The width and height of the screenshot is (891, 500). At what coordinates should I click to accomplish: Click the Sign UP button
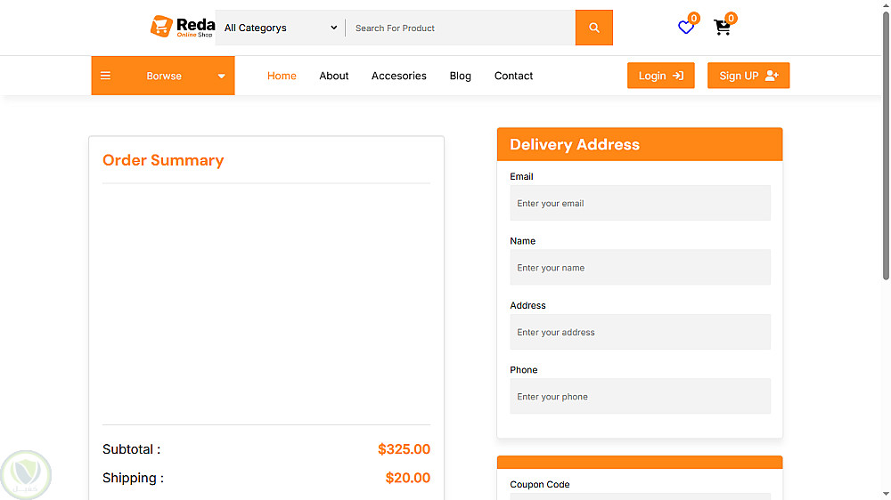coord(748,76)
